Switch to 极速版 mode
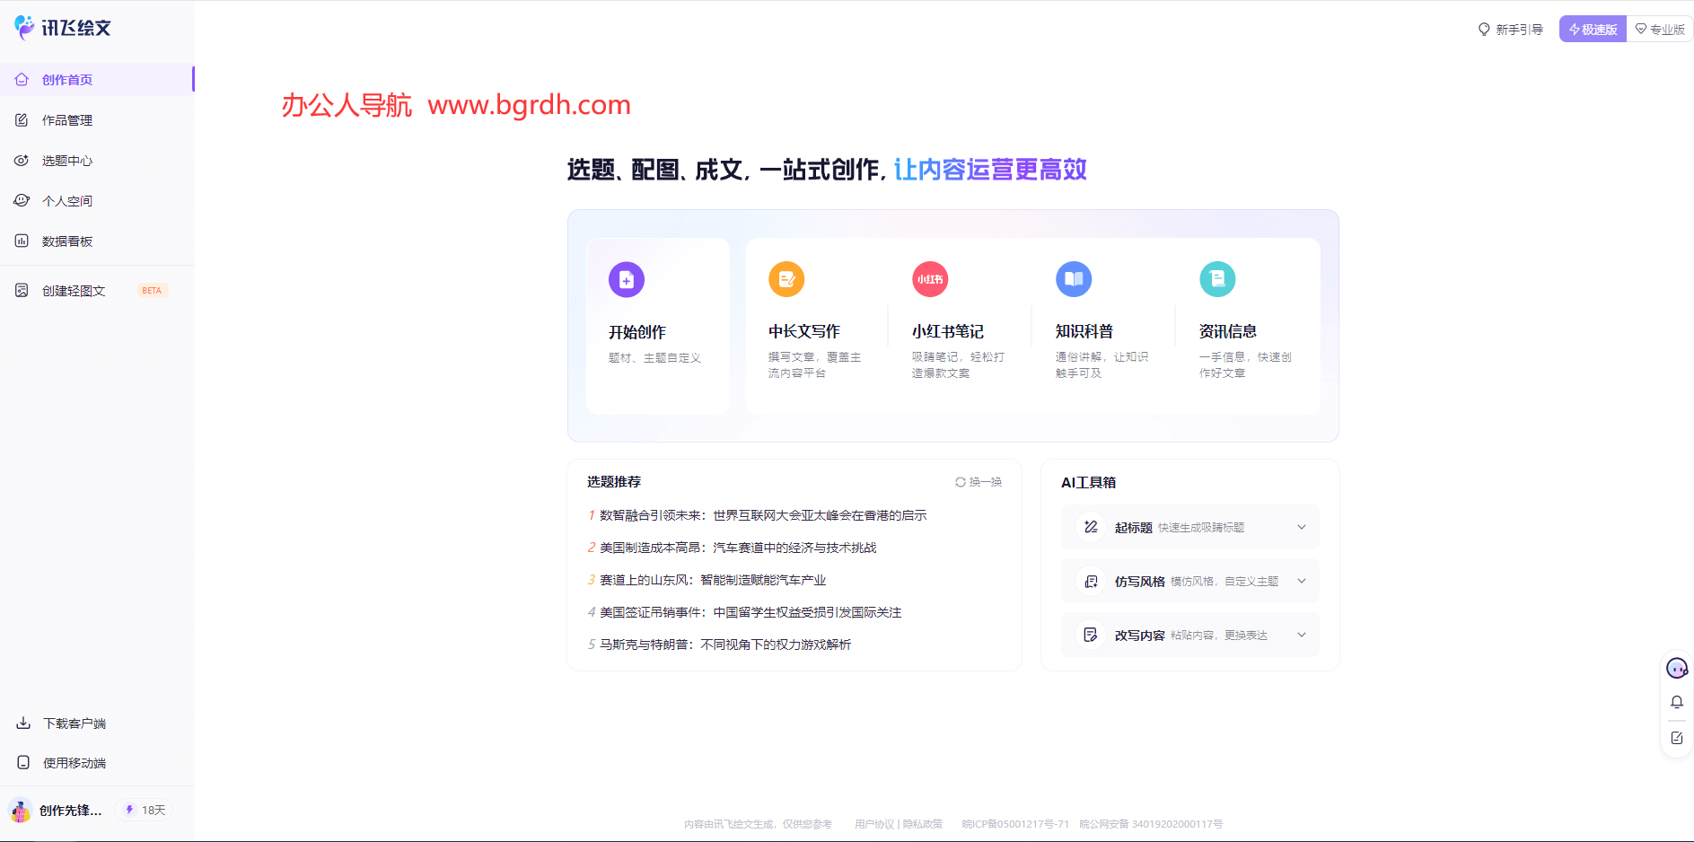Image resolution: width=1694 pixels, height=842 pixels. coord(1592,28)
